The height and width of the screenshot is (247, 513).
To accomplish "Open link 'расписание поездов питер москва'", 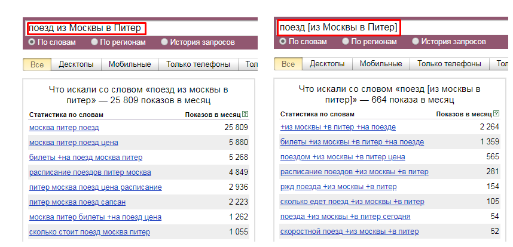I will click(x=90, y=172).
